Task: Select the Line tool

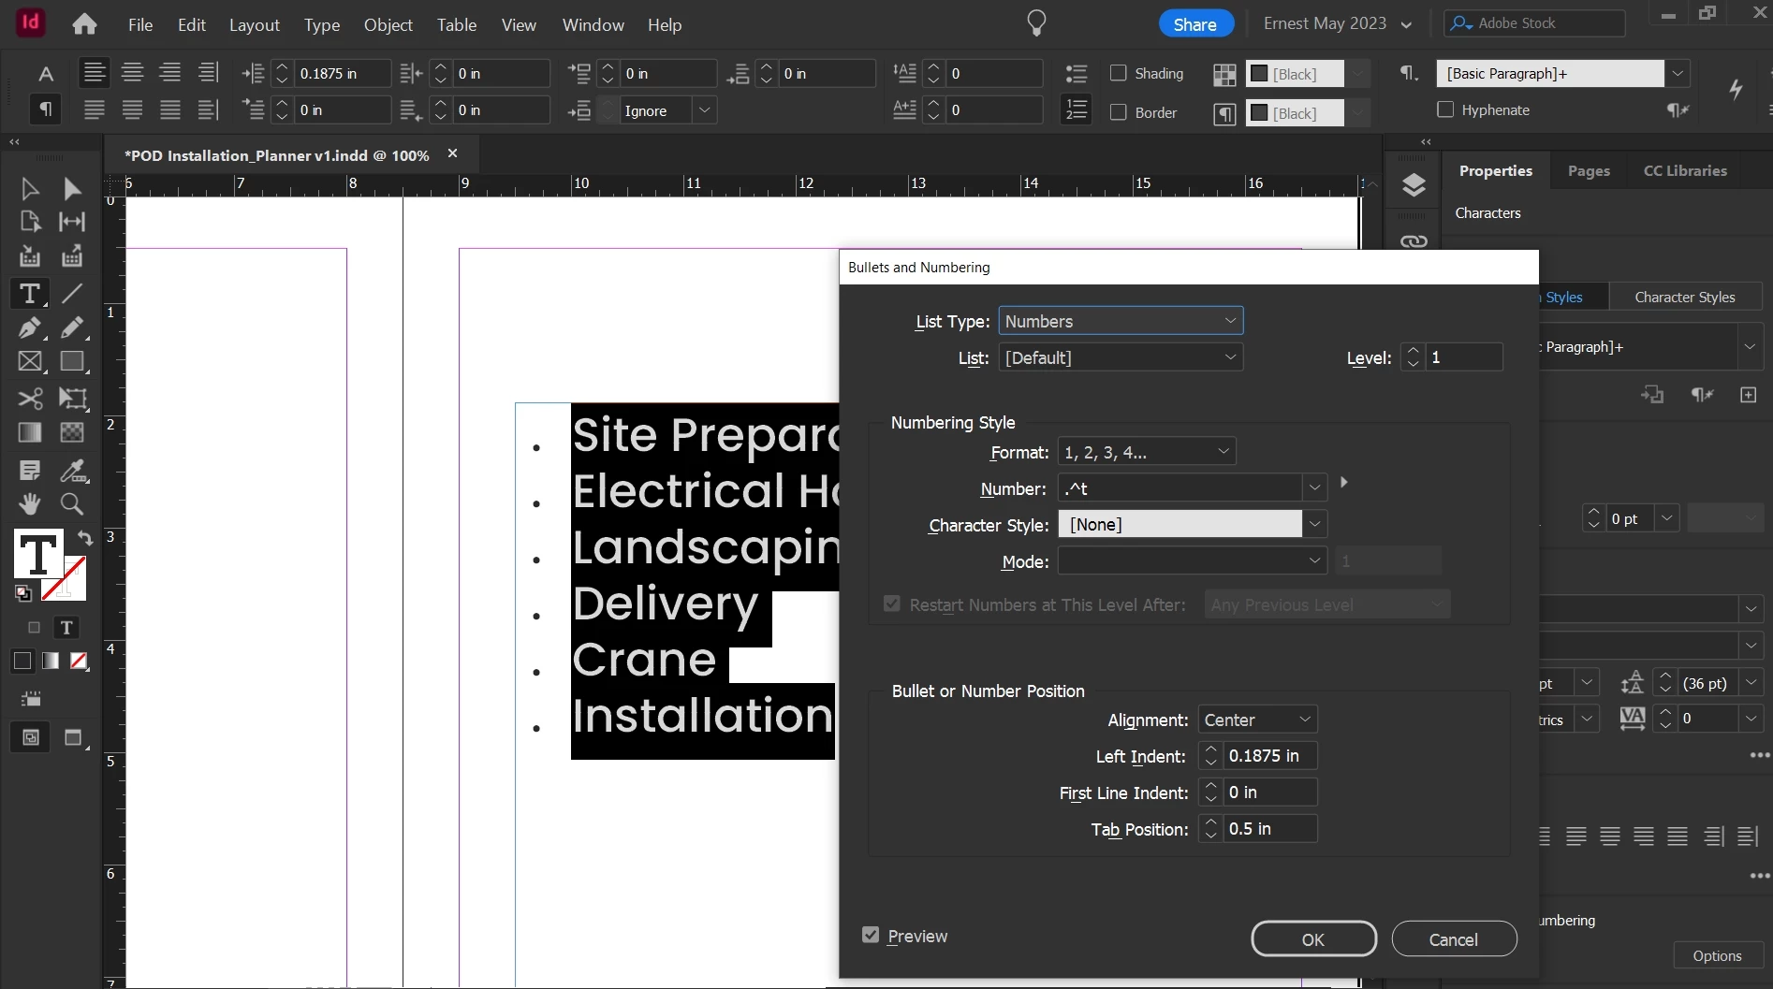Action: [x=72, y=294]
